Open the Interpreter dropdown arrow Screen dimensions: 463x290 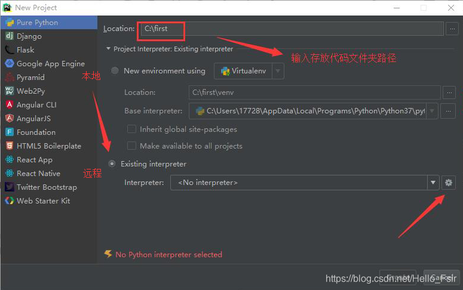433,183
